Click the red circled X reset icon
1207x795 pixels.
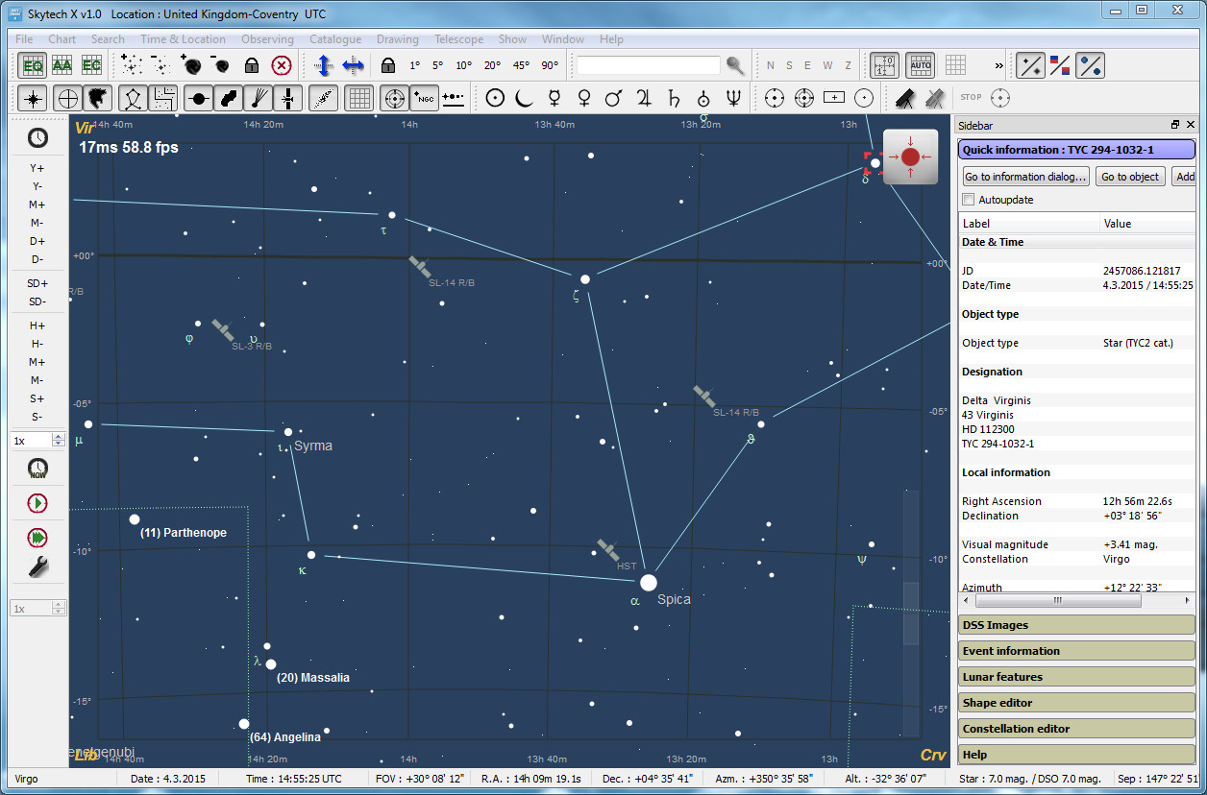[281, 65]
